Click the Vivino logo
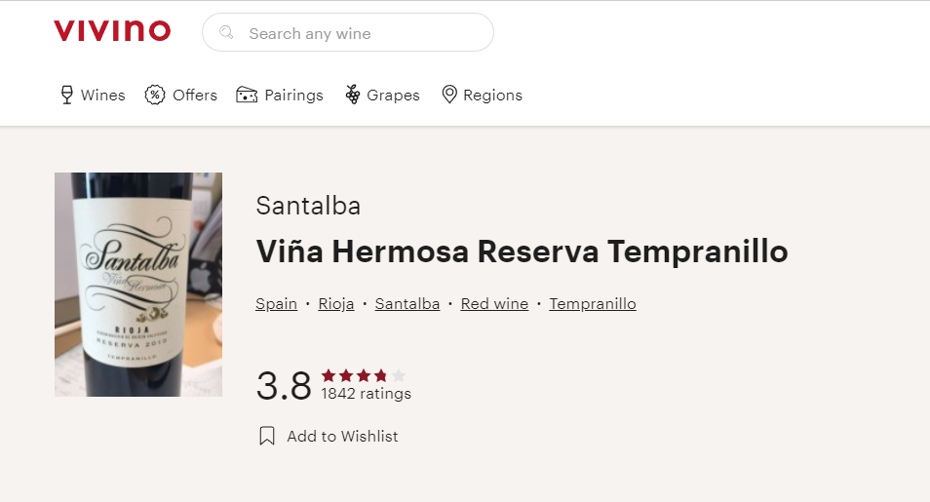Image resolution: width=930 pixels, height=502 pixels. (x=112, y=31)
